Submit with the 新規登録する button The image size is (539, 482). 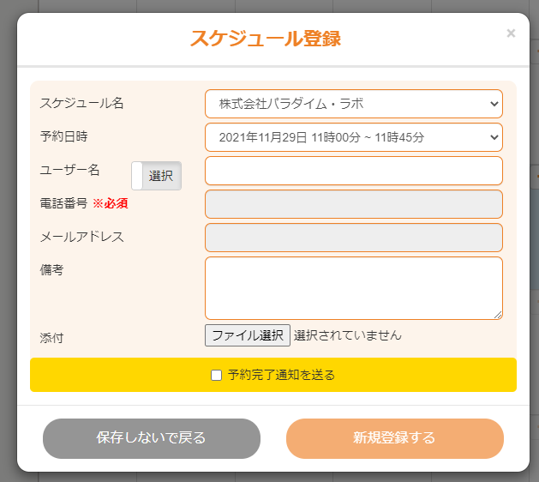[x=394, y=438]
